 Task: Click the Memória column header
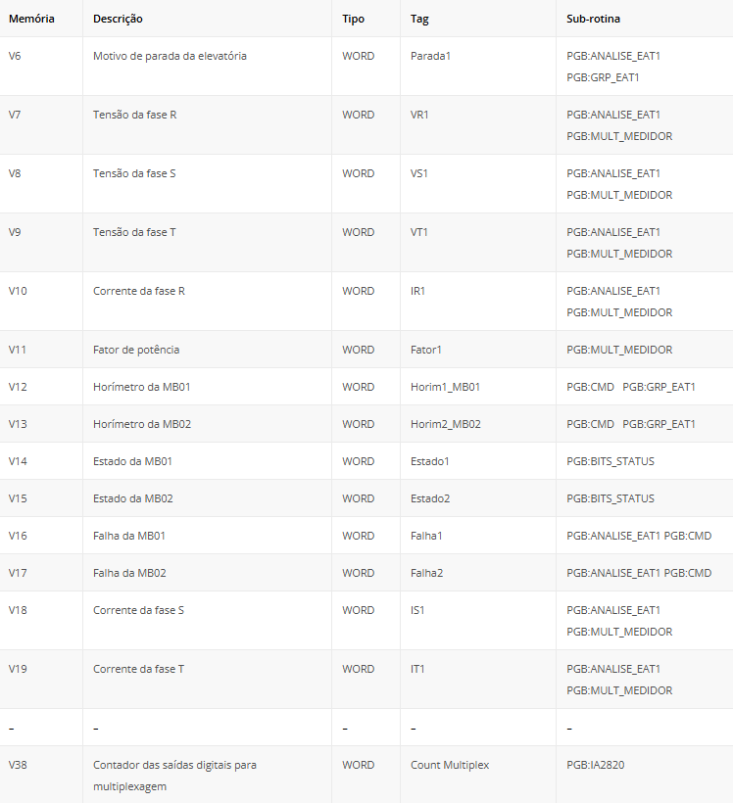31,19
